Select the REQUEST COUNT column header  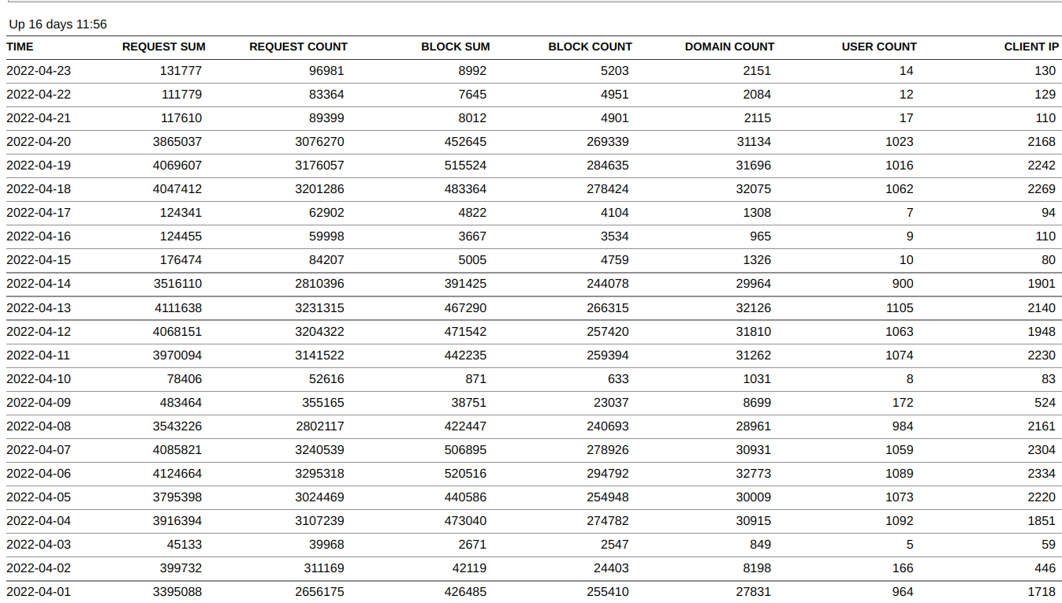coord(298,47)
